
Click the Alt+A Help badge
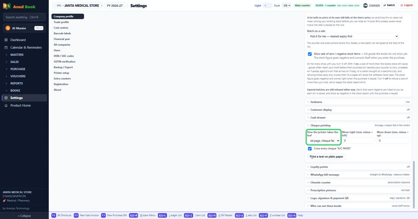coord(292,215)
